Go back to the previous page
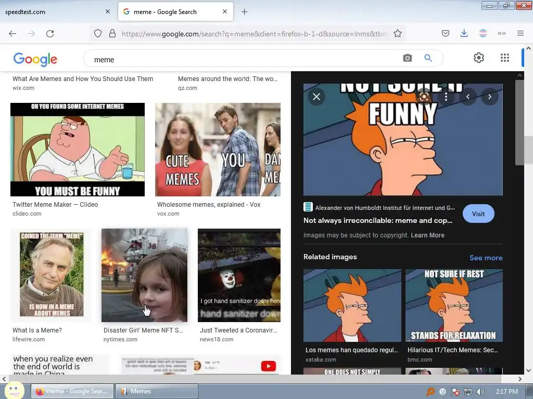533x399 pixels. tap(12, 34)
